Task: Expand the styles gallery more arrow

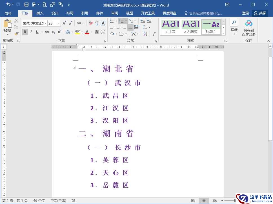Action: coord(224,33)
